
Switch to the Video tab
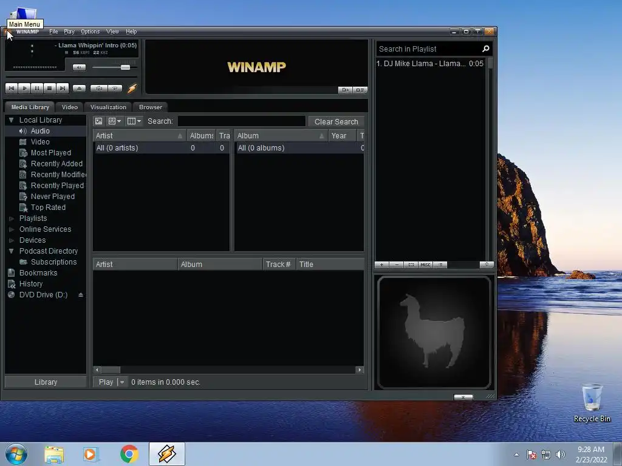[70, 107]
